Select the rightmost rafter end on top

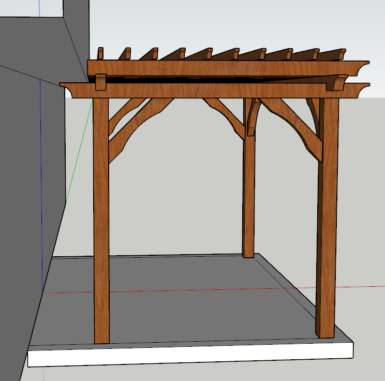pos(342,54)
